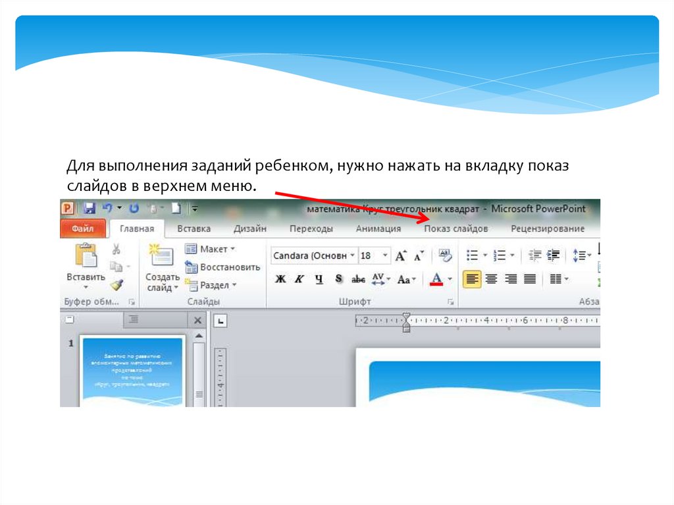Click the slide pane scroll up arrow
The image size is (674, 505).
(199, 336)
